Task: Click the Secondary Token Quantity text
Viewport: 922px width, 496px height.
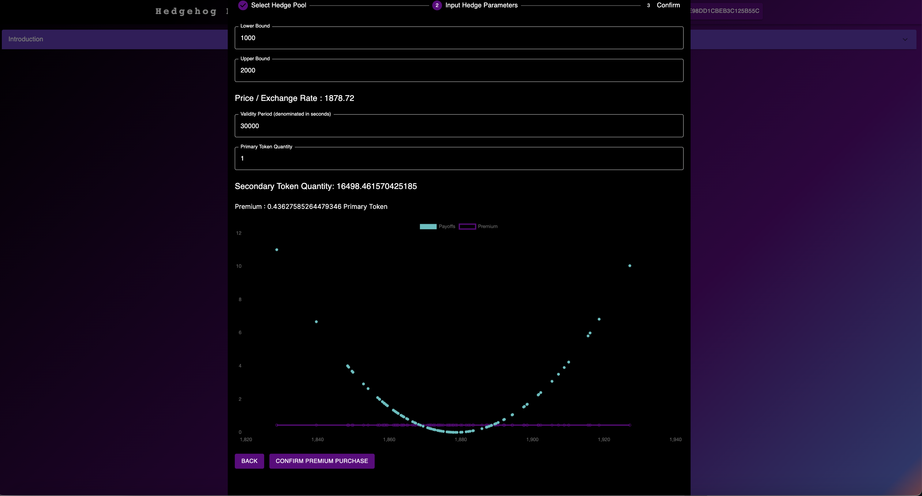Action: [x=326, y=186]
